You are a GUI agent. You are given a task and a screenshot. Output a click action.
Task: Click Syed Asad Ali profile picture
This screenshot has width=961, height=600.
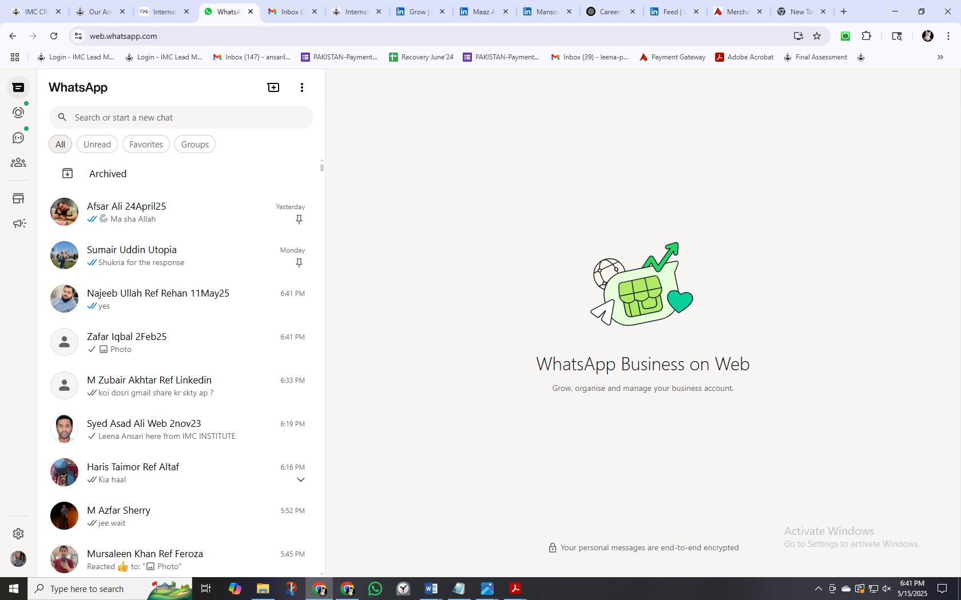pos(64,429)
